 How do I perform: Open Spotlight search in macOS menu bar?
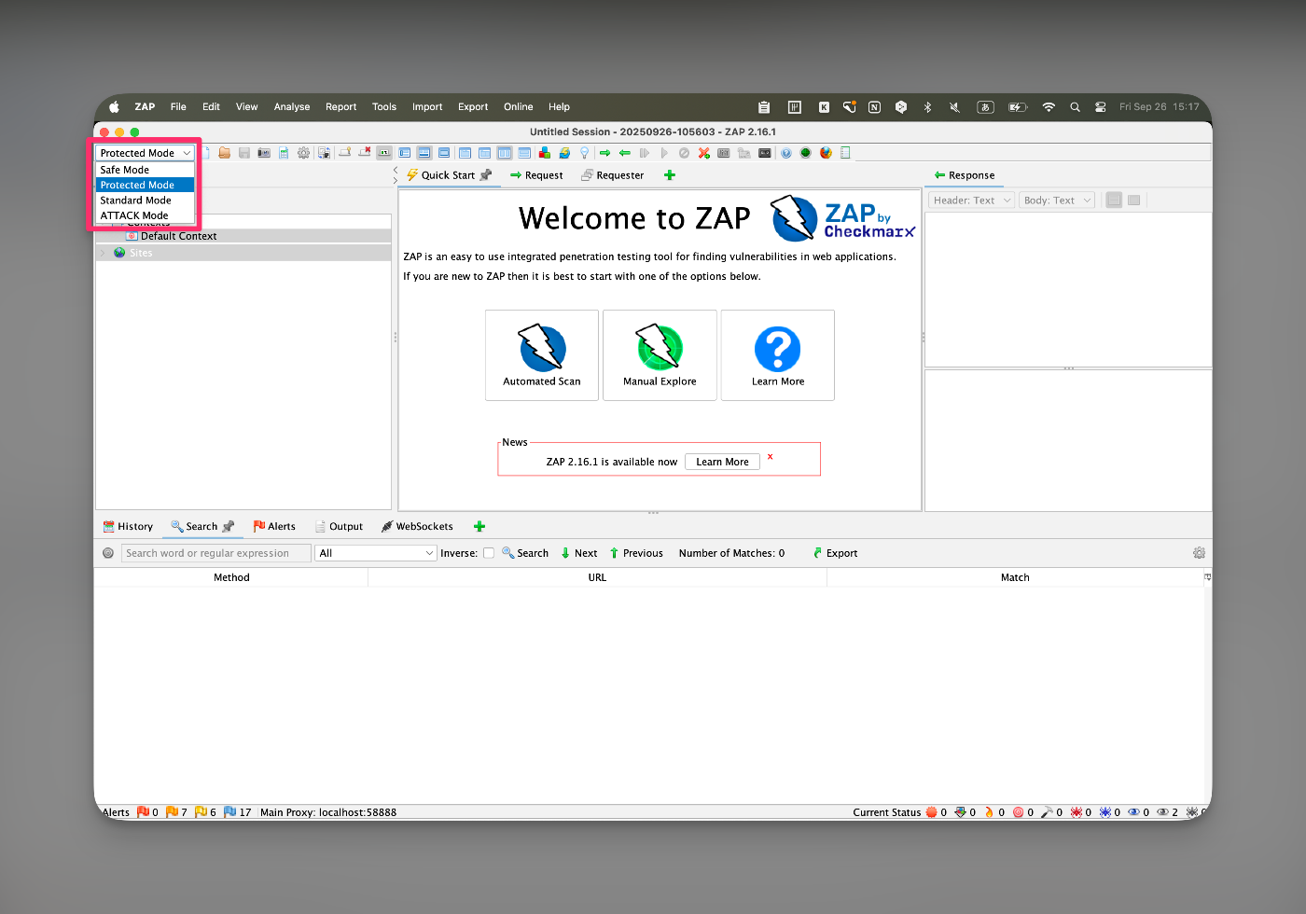click(x=1075, y=107)
